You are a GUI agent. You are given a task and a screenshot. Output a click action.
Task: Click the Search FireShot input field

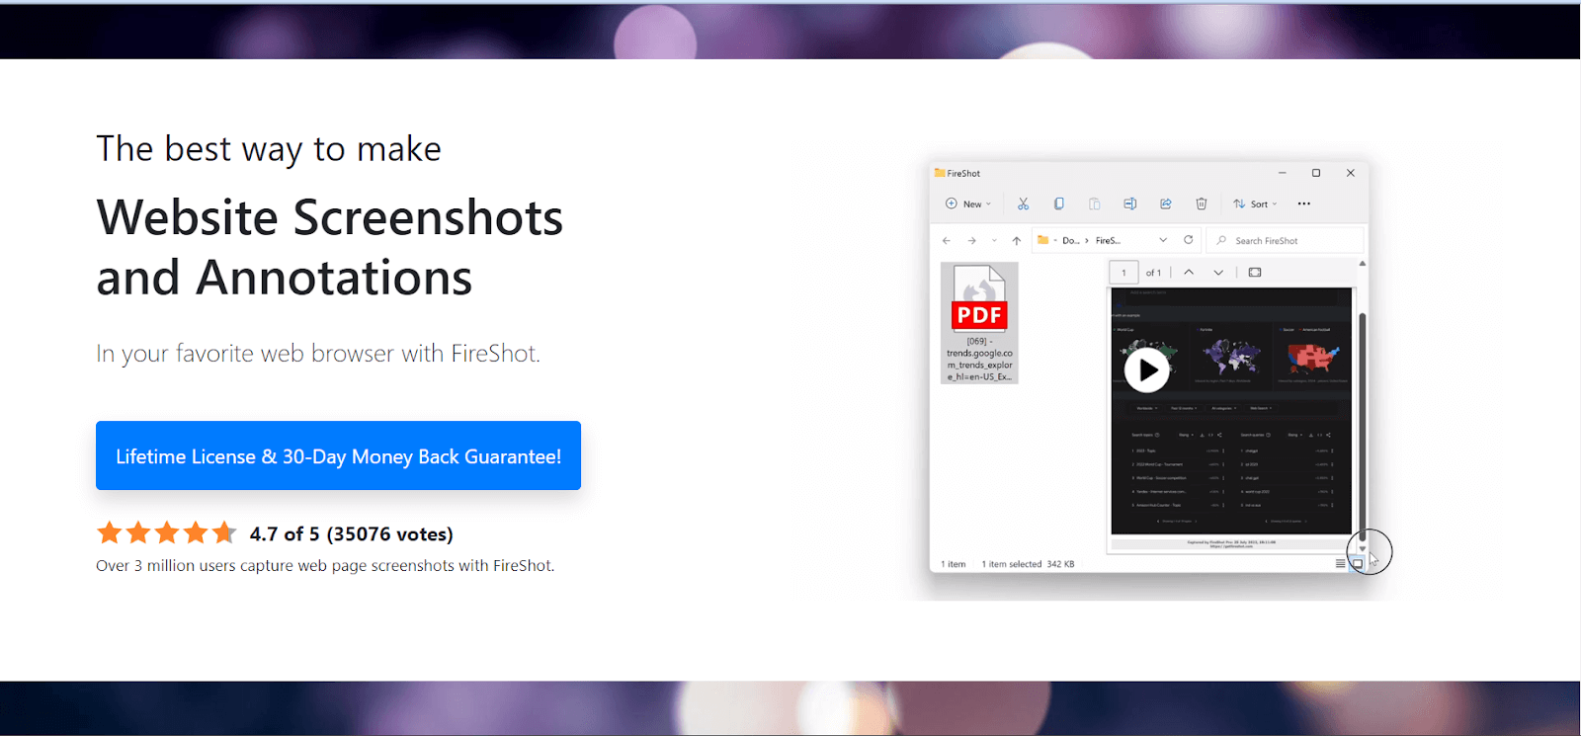pos(1285,240)
